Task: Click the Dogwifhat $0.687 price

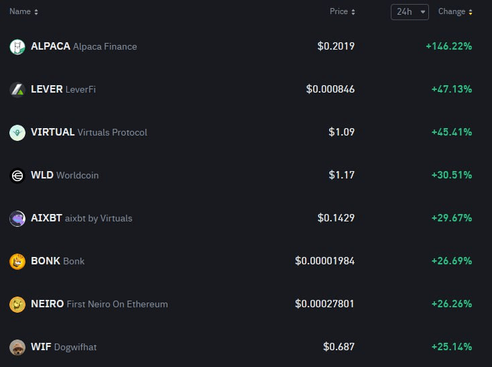Action: click(x=339, y=347)
